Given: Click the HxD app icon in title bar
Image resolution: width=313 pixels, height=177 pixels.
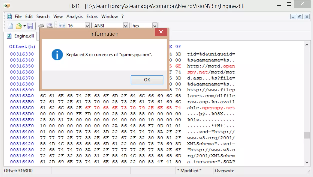Looking at the screenshot, I should coord(7,6).
